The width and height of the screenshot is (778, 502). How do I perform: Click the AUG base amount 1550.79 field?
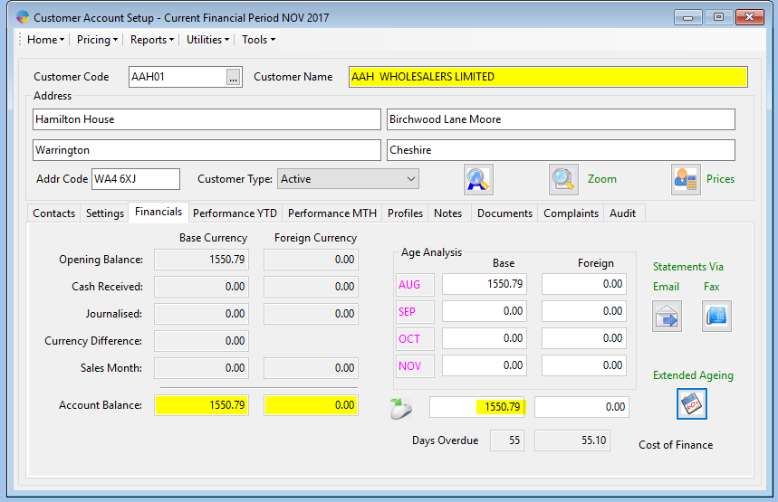(x=485, y=284)
